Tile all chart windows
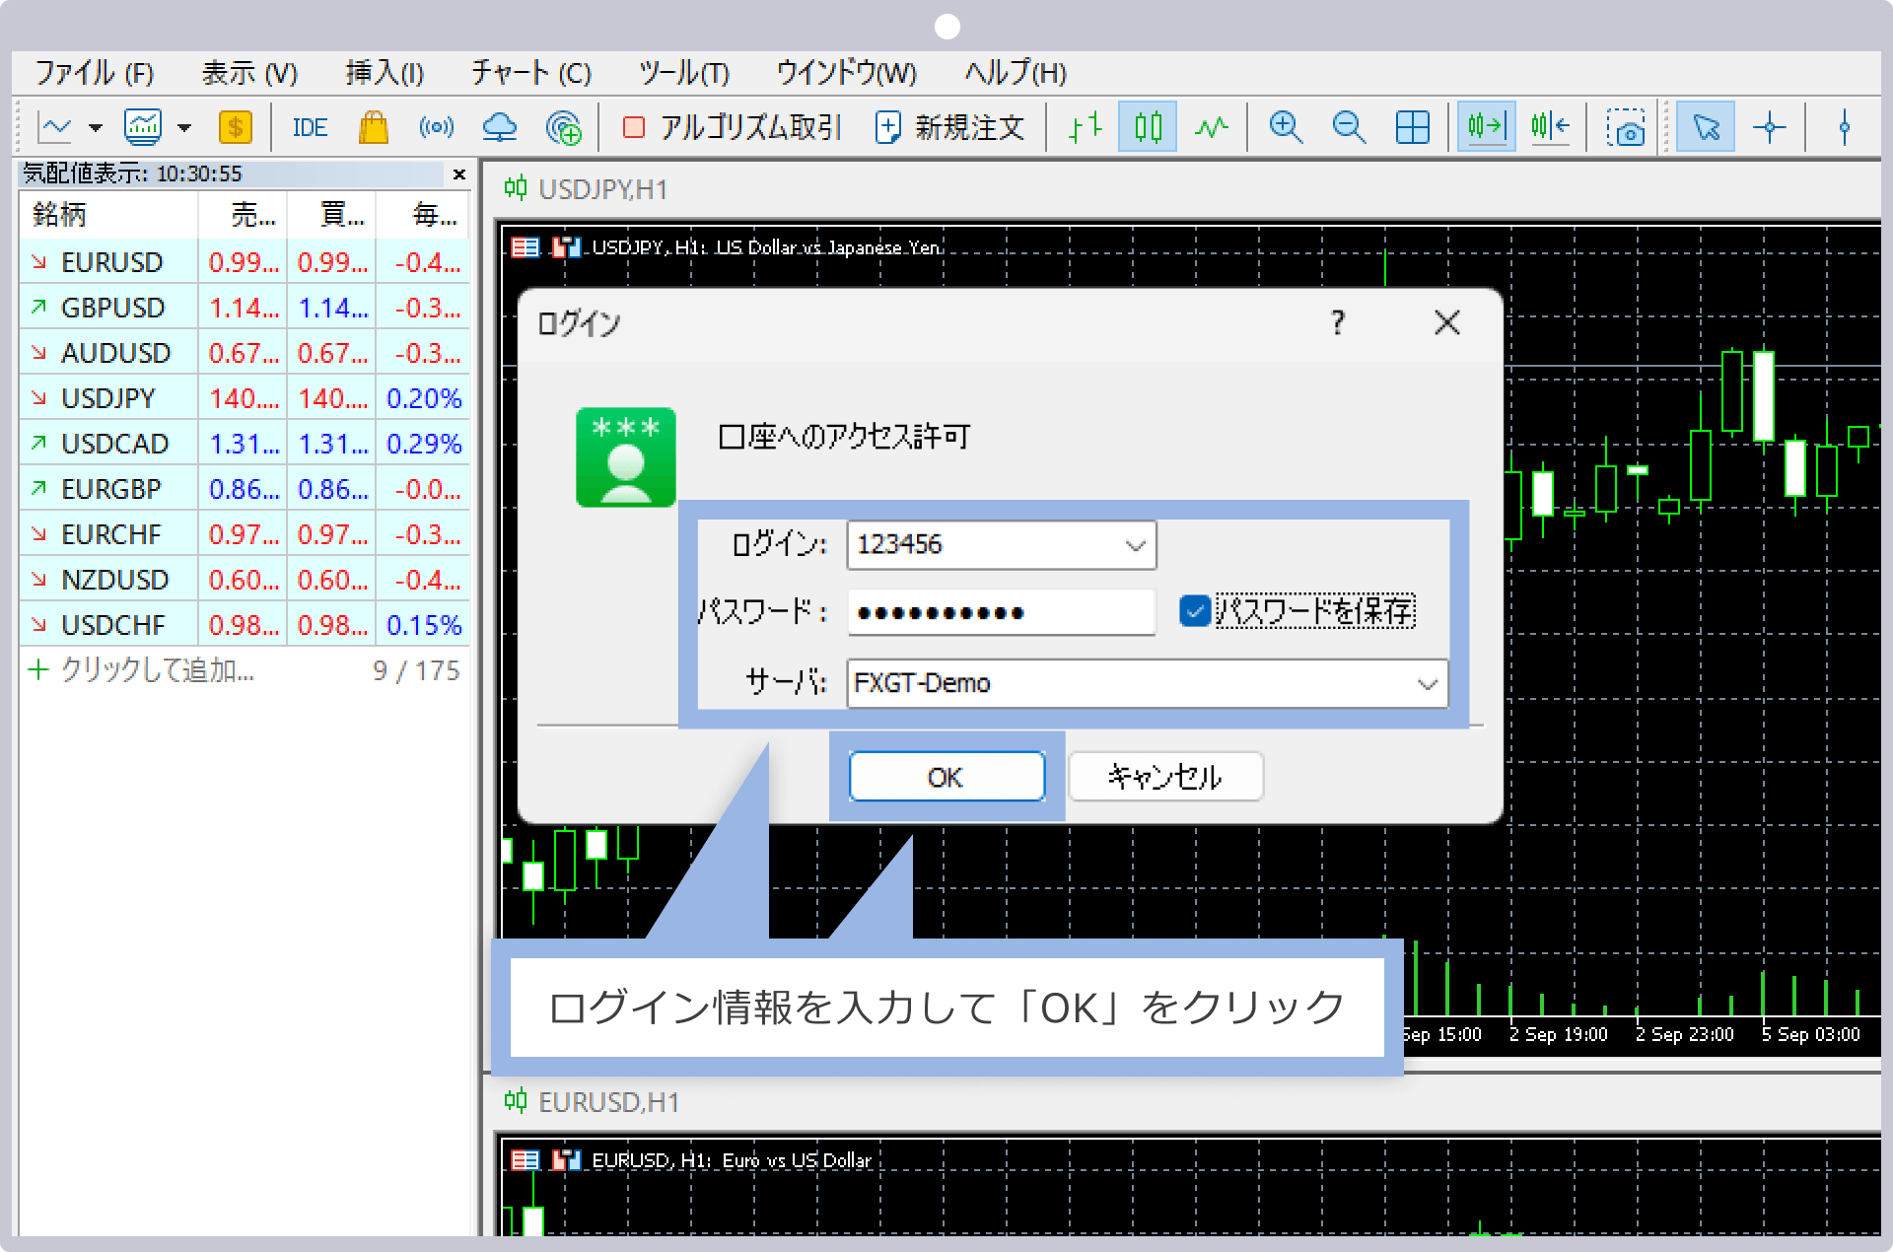This screenshot has height=1252, width=1893. pyautogui.click(x=1414, y=126)
